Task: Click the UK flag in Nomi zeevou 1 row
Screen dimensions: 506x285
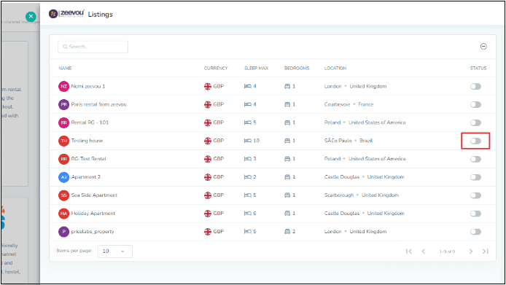Action: 208,86
